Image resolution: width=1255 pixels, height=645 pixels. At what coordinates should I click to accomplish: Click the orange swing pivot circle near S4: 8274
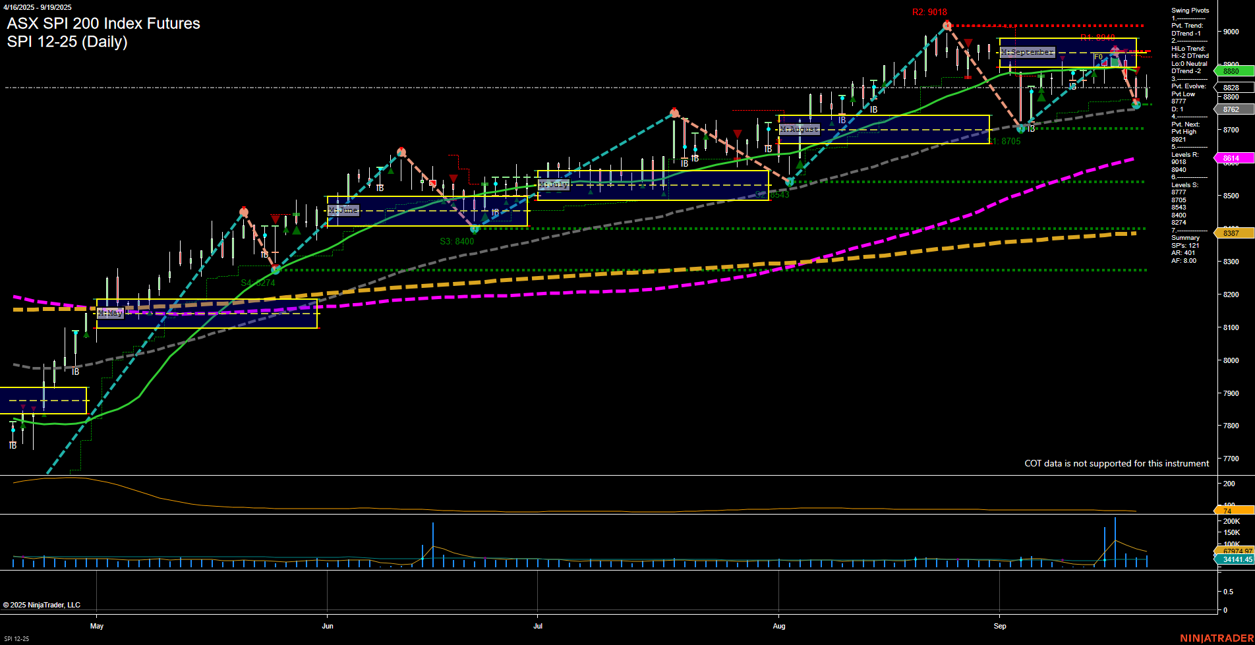275,269
